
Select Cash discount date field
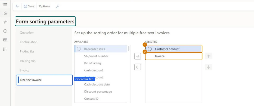pyautogui.click(x=101, y=84)
